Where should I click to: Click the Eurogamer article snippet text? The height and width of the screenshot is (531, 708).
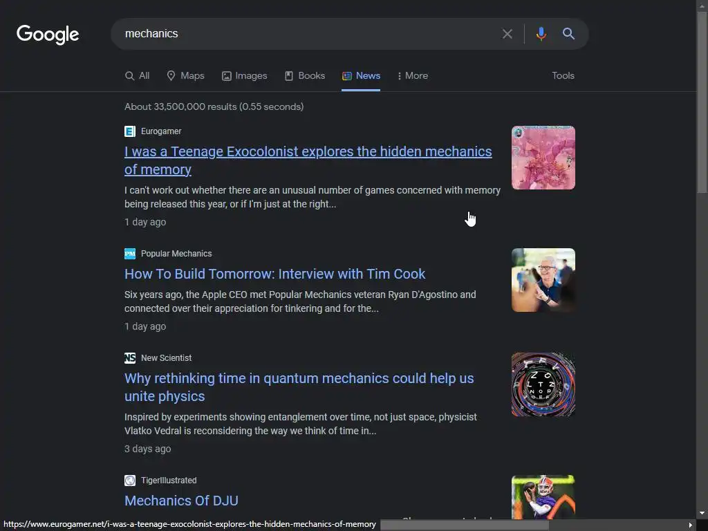[x=313, y=197]
